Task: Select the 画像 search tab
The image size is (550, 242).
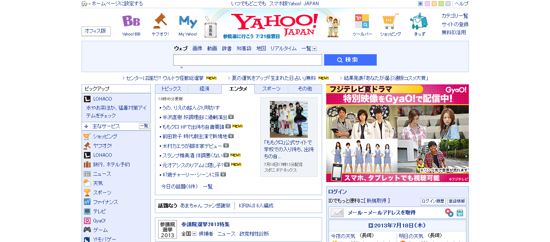Action: pyautogui.click(x=197, y=48)
